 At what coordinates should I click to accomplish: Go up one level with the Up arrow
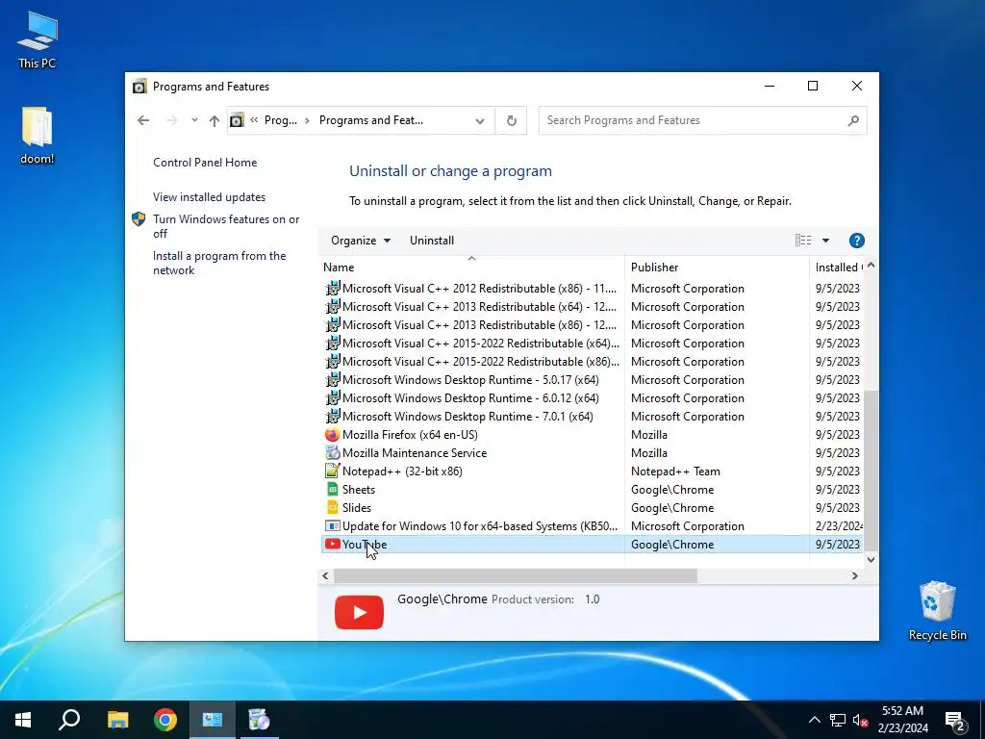click(x=215, y=120)
